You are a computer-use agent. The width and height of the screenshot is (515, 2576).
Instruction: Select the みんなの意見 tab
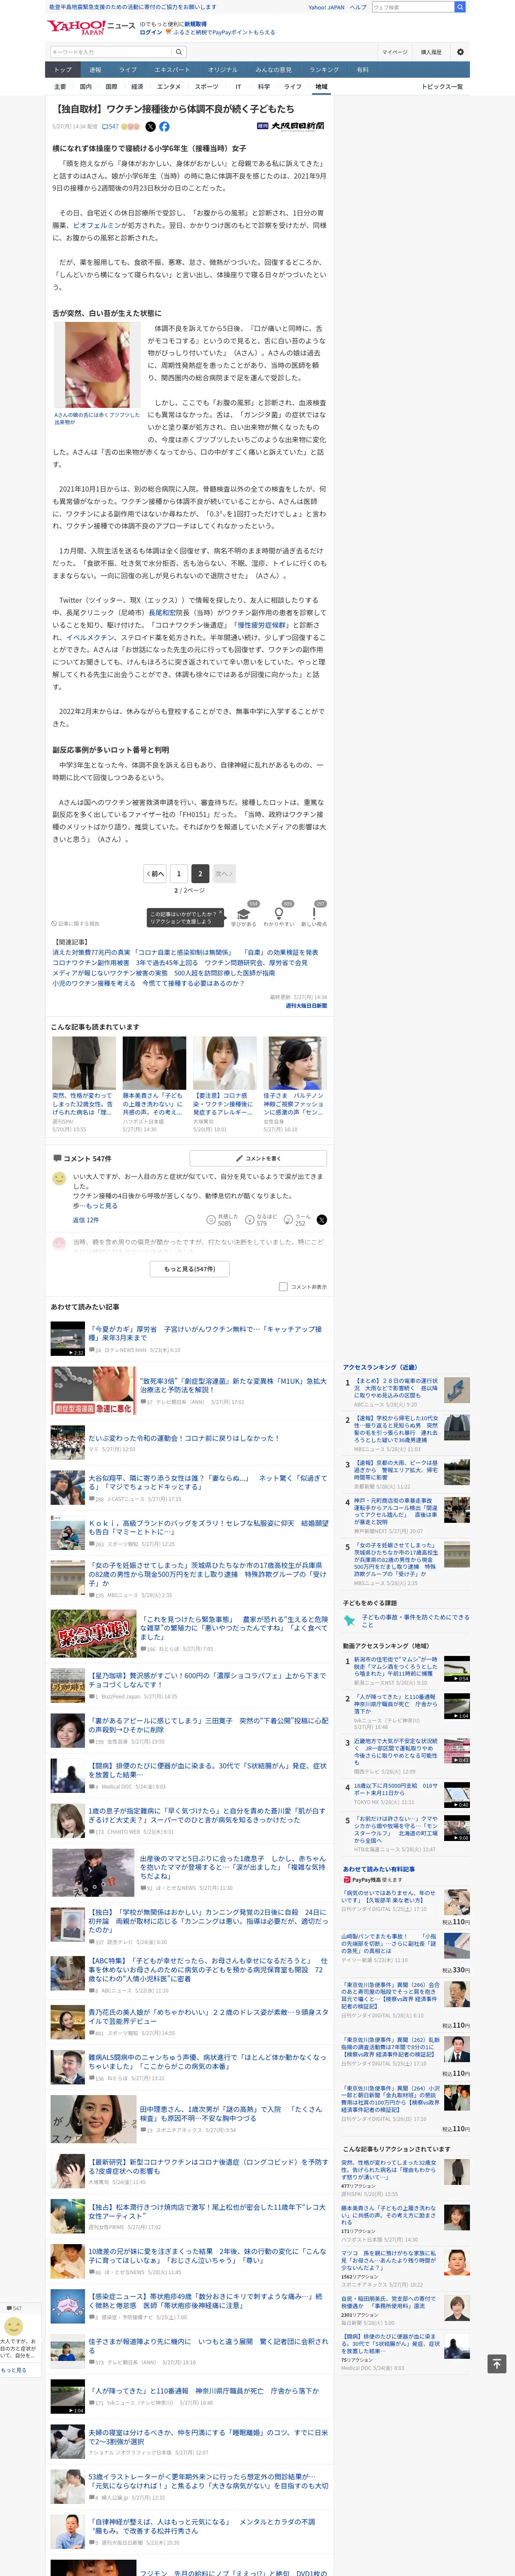274,70
